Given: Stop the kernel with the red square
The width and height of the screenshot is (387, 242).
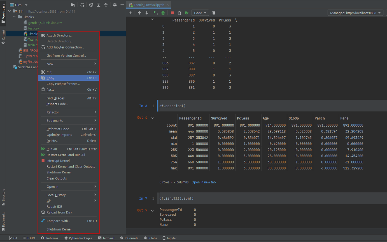Looking at the screenshot, I should click(x=172, y=13).
